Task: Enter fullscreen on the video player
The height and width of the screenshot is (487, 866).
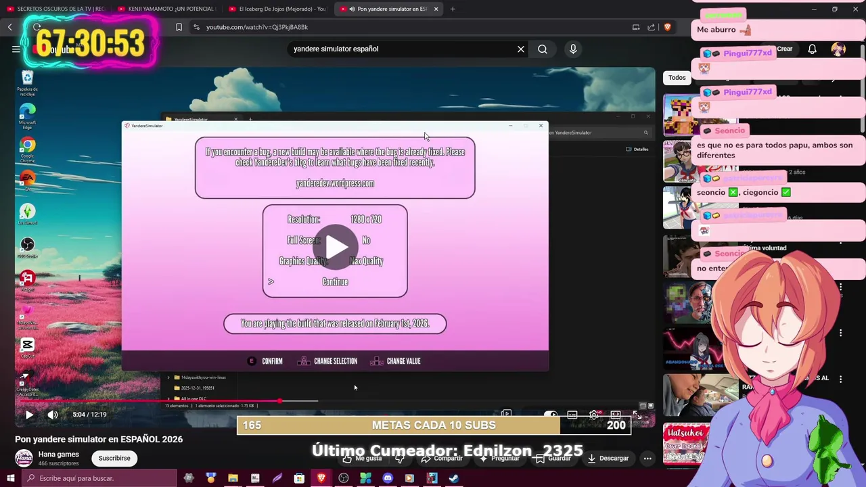Action: click(x=637, y=414)
